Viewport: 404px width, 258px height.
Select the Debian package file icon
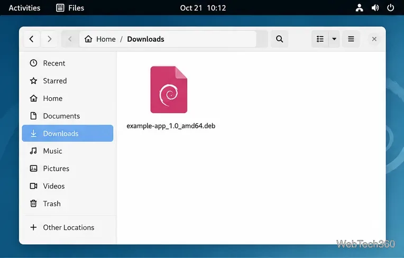pos(169,89)
